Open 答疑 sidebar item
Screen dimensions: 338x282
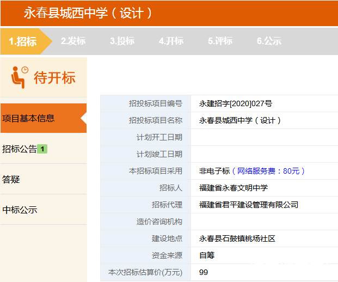pyautogui.click(x=44, y=179)
